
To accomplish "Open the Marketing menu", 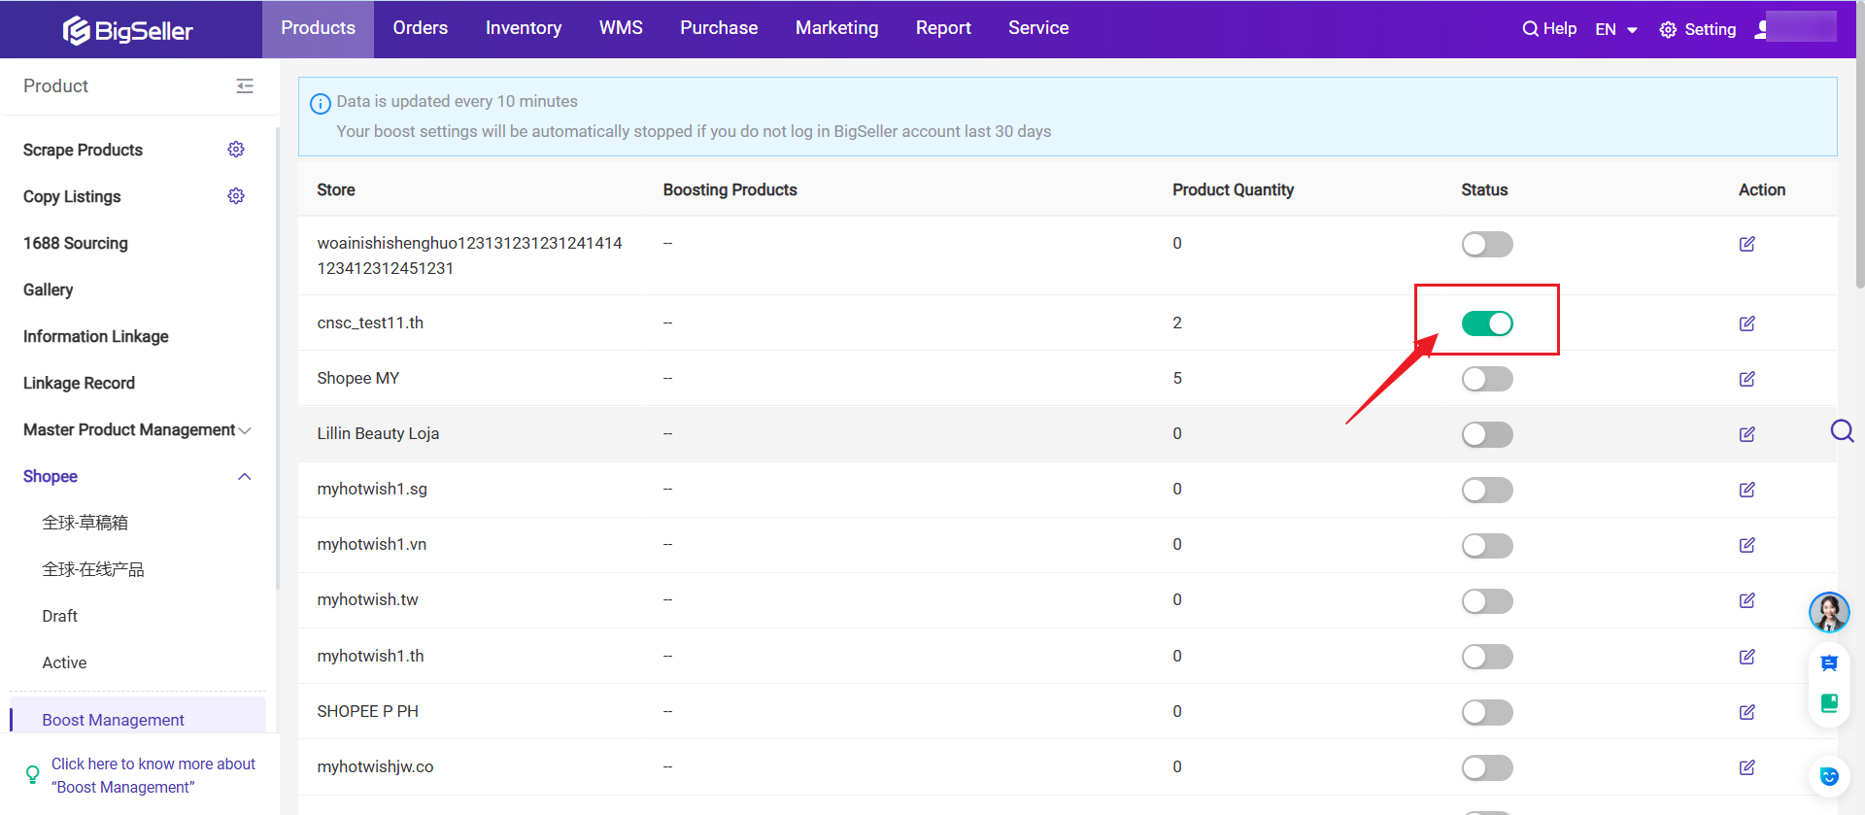I will pyautogui.click(x=836, y=28).
